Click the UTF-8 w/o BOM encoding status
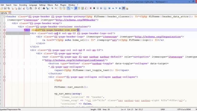 pyautogui.click(x=184, y=109)
